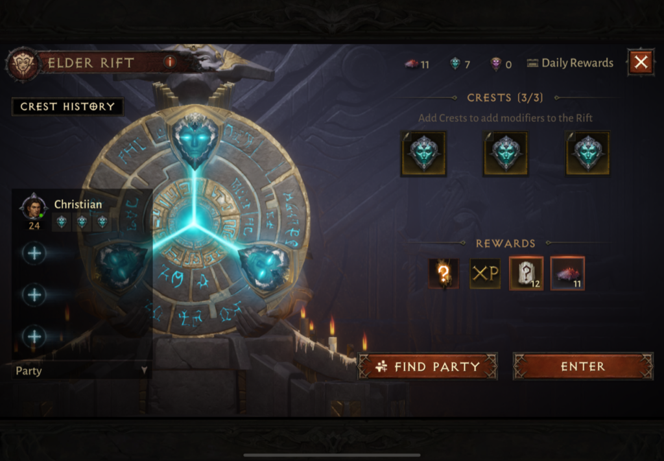This screenshot has height=461, width=664.
Task: Open Daily Rewards
Action: click(570, 63)
